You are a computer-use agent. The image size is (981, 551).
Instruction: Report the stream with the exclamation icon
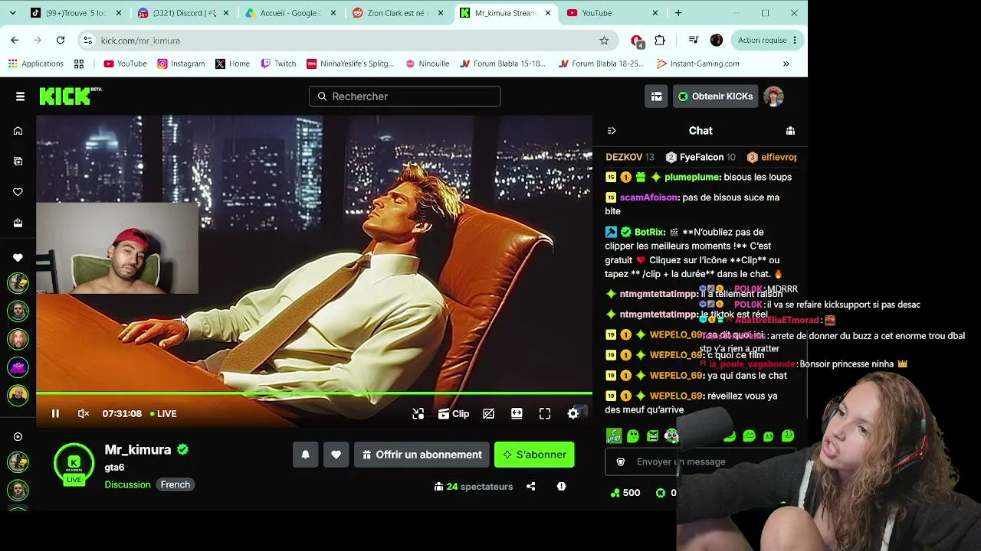pyautogui.click(x=561, y=486)
